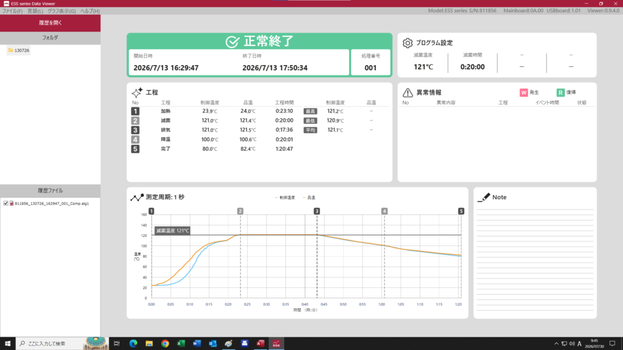Image resolution: width=623 pixels, height=350 pixels.
Task: Toggle checkbox for 811856_130726_162947_001_Comp.alg1
Action: coord(5,203)
